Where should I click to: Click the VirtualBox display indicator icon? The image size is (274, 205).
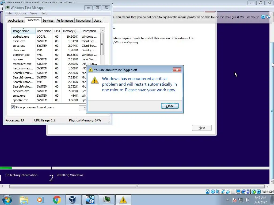(238, 192)
